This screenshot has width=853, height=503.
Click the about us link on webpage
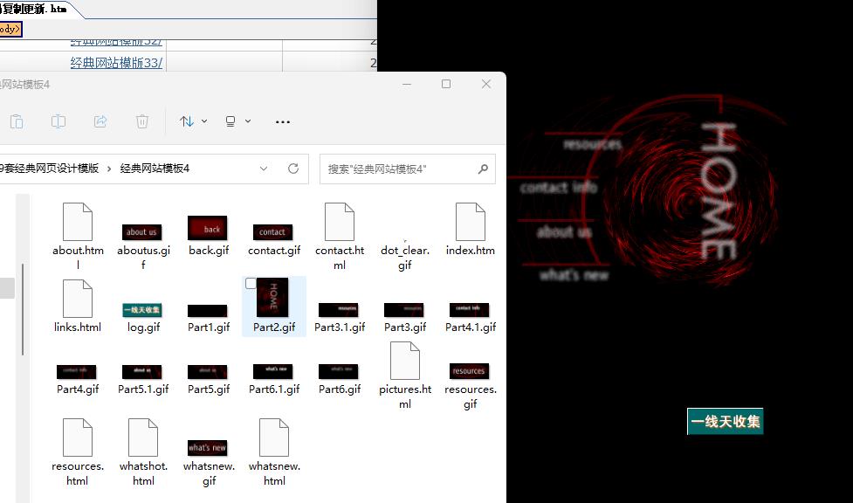point(564,232)
